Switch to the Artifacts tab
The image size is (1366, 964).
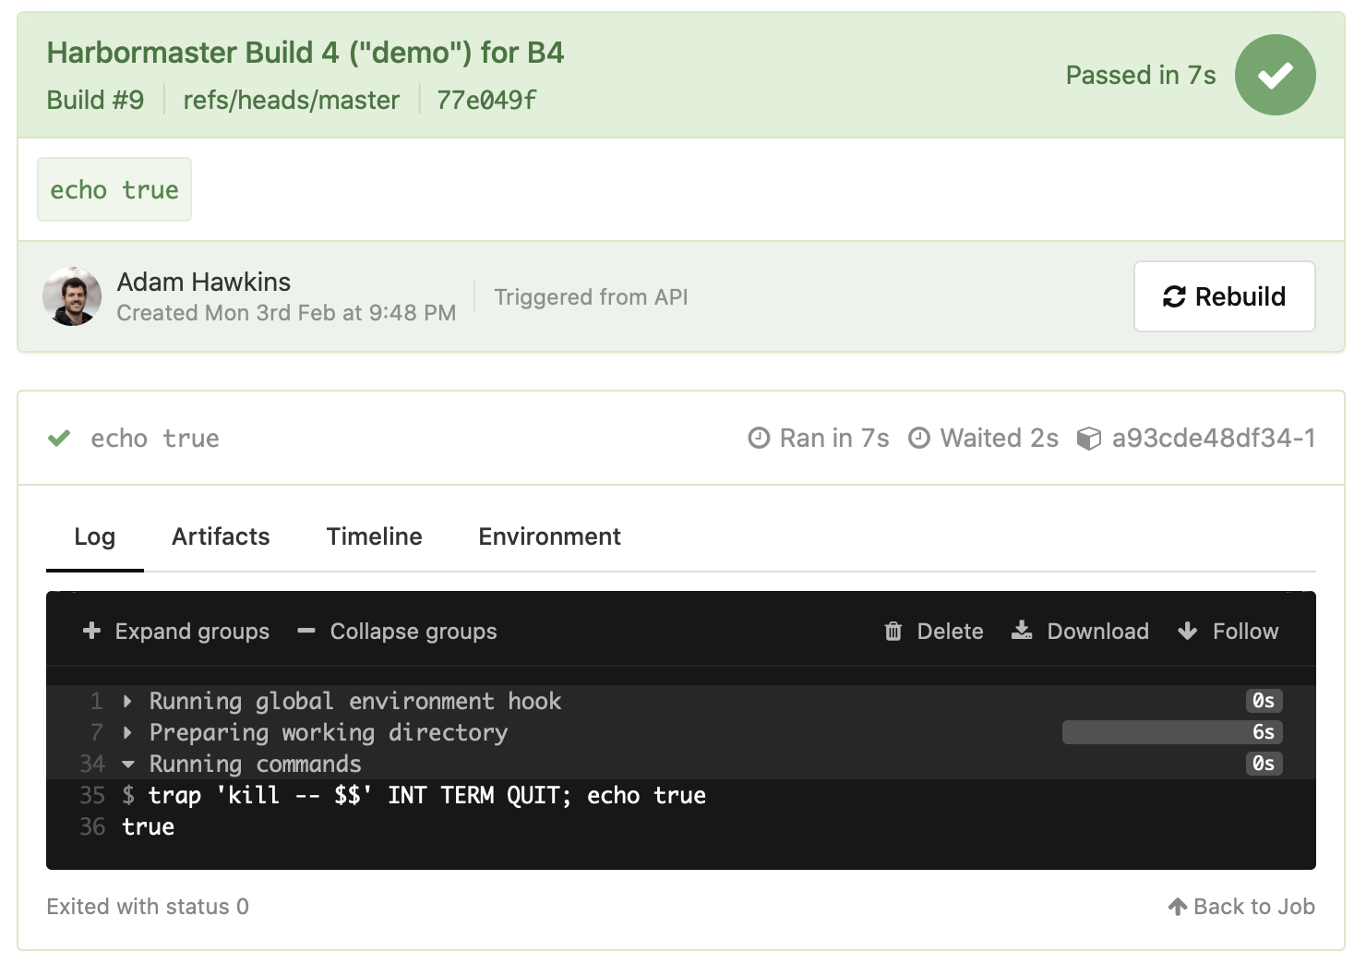point(221,536)
